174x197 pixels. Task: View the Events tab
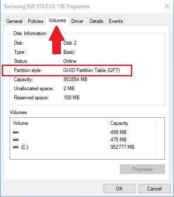point(116,21)
